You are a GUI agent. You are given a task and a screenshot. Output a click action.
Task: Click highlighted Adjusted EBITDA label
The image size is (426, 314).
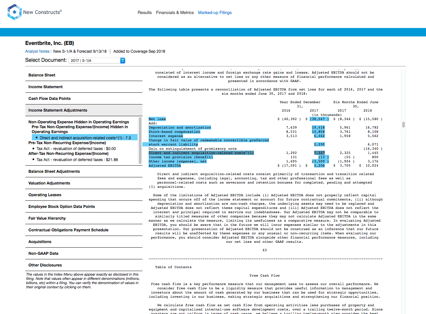165,166
